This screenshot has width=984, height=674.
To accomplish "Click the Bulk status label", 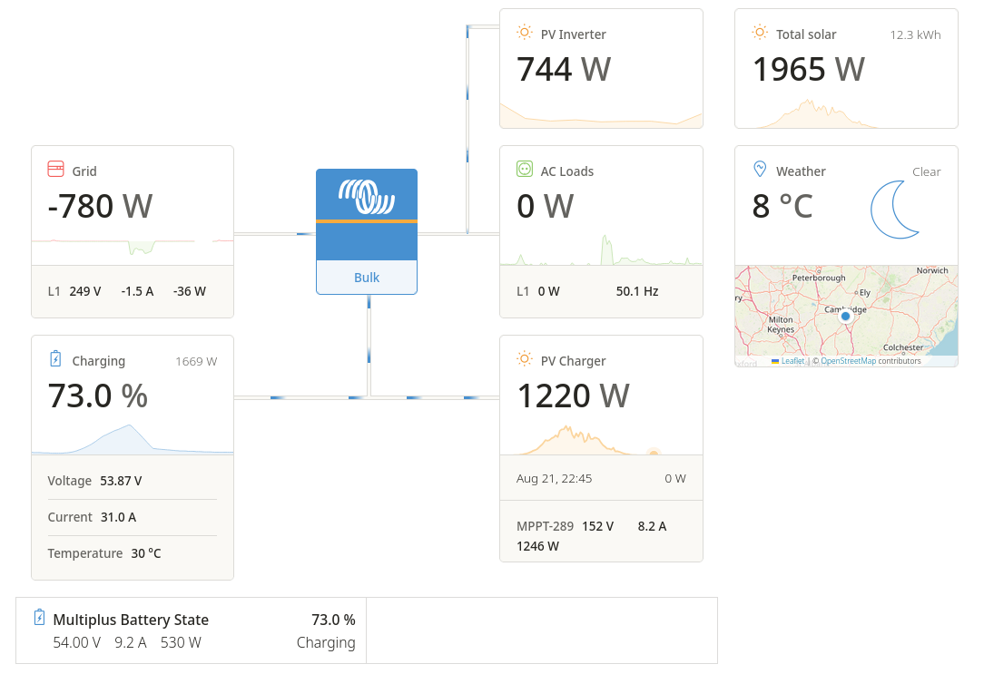I will click(x=367, y=278).
